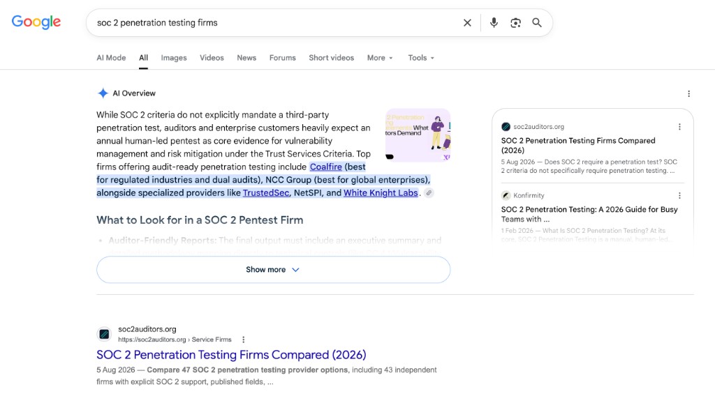
Task: Click the Konfirmity source name text
Action: coord(529,196)
